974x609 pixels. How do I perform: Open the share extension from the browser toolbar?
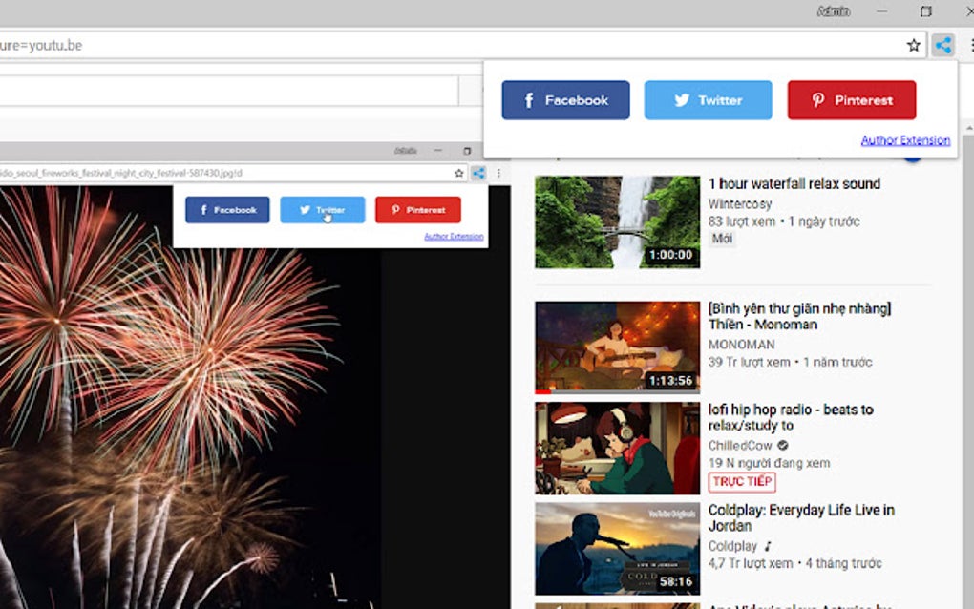pos(943,44)
